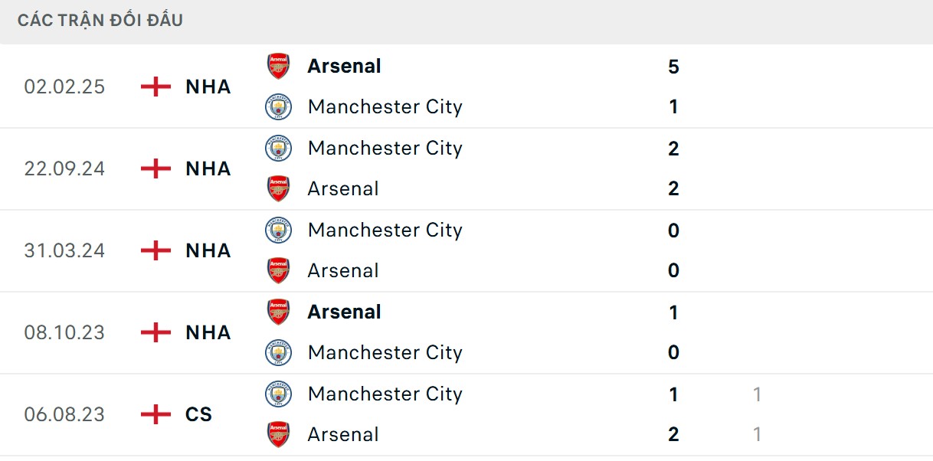Click the Arsenal crest next to the 02.02.25 match

tap(277, 65)
